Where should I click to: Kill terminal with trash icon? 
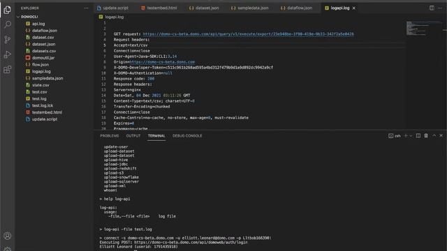426,136
